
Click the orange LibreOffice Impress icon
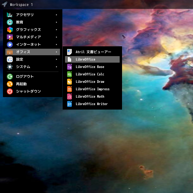(x=69, y=89)
